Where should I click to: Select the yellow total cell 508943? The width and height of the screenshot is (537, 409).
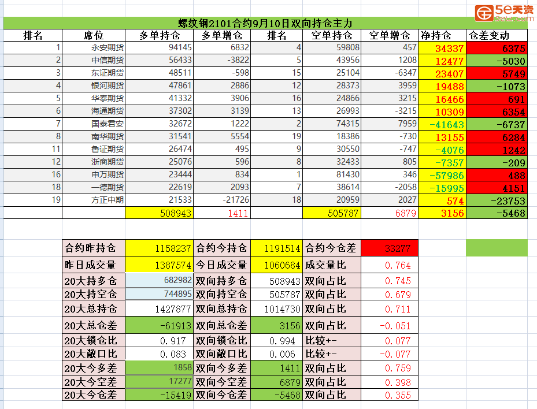click(x=160, y=213)
